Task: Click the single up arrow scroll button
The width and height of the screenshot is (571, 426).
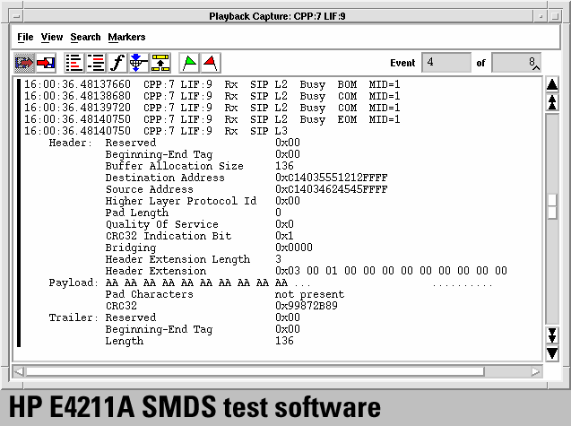Action: click(552, 85)
